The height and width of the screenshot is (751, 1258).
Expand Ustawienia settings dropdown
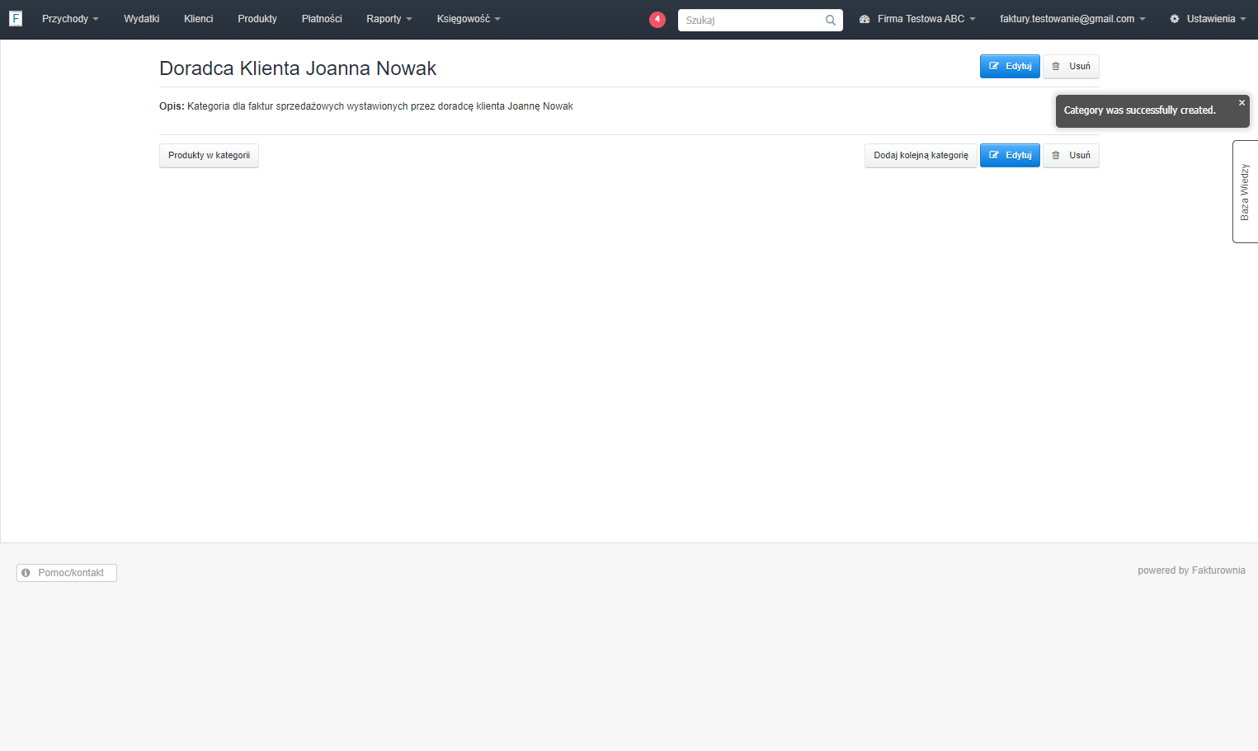tap(1208, 19)
